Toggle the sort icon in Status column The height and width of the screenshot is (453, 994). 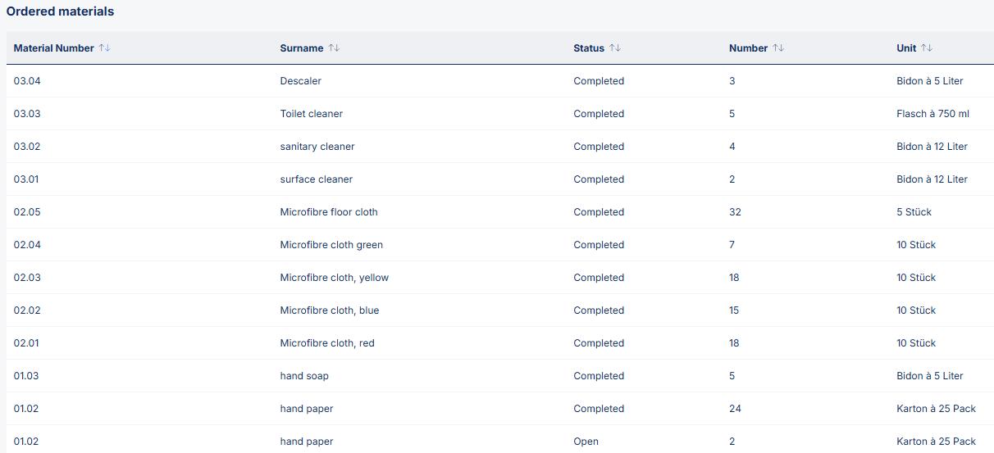point(614,48)
